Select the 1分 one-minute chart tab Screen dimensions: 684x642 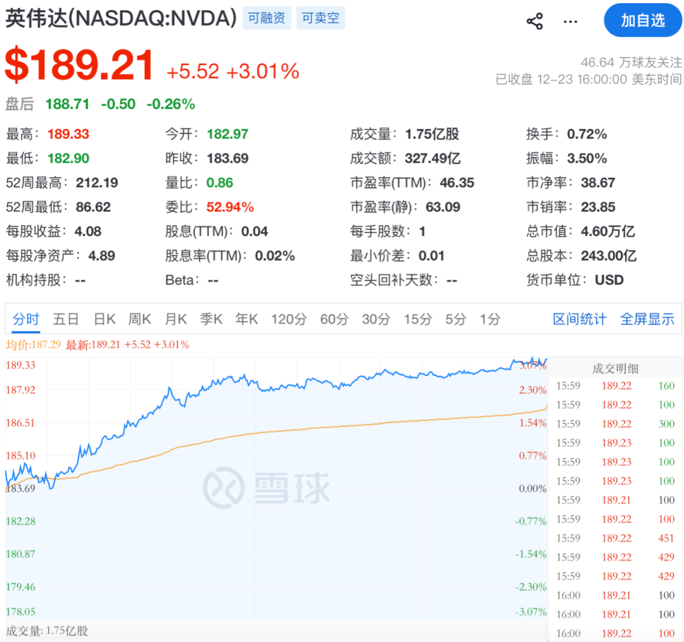(x=489, y=320)
